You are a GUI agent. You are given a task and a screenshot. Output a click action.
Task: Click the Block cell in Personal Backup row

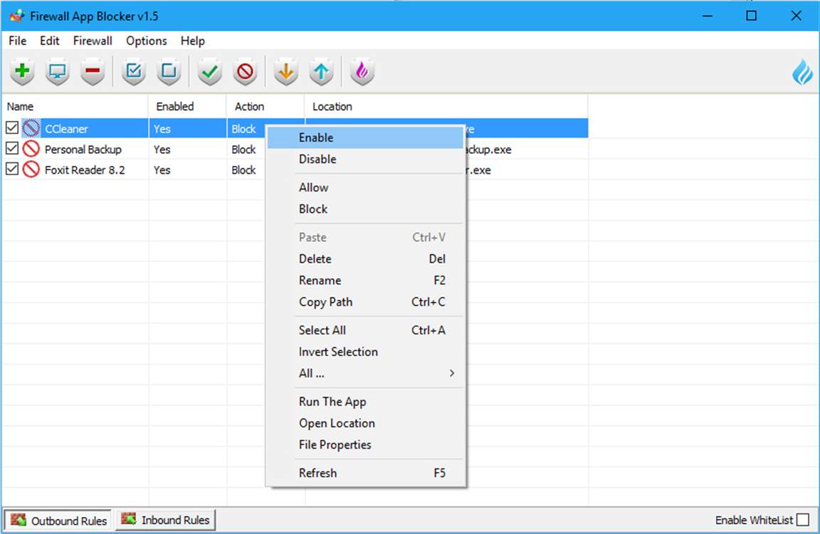[x=243, y=150]
